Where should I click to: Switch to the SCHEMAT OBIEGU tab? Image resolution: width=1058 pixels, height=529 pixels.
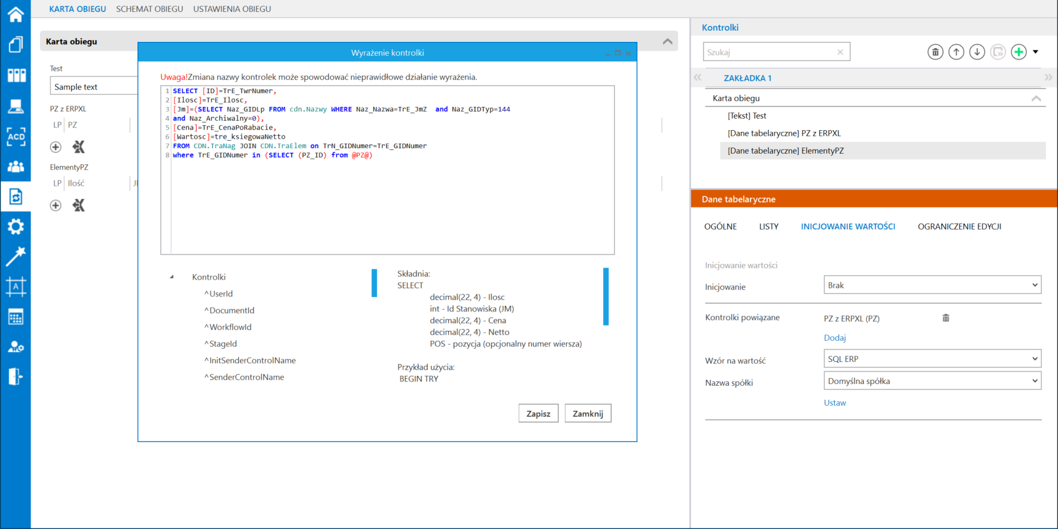click(x=149, y=9)
